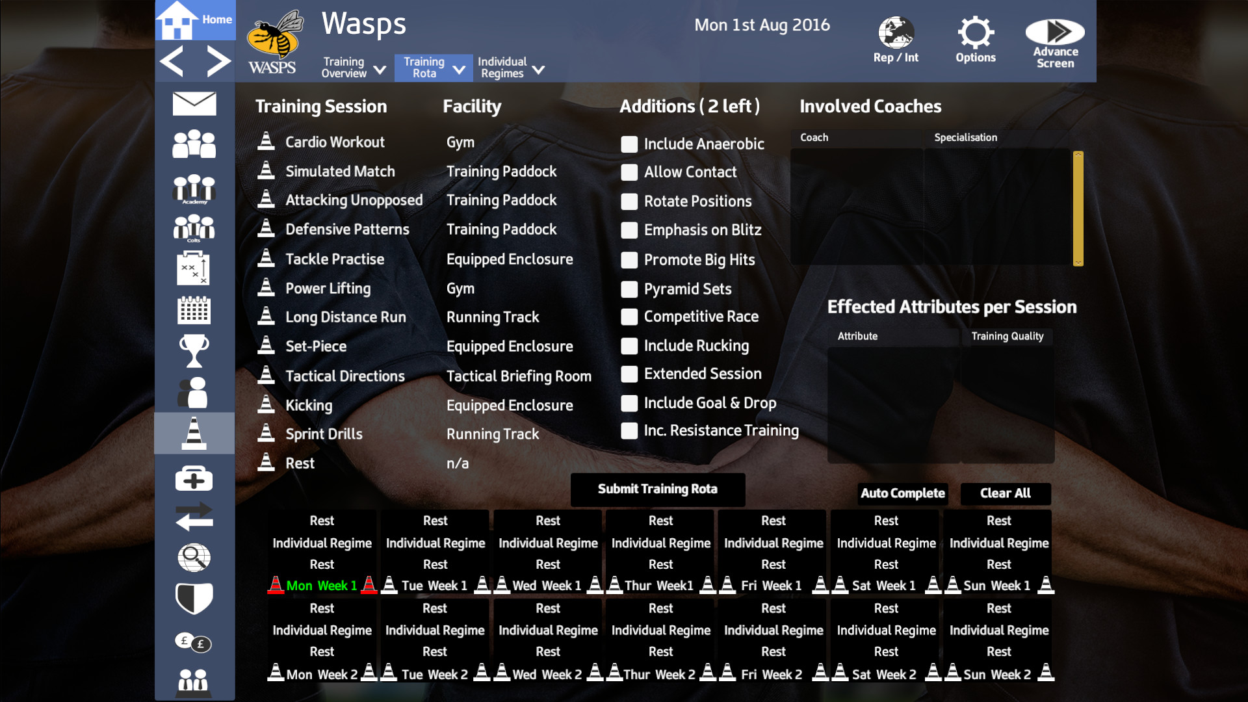Screen dimensions: 1248x702
Task: Open the squad screen with the players icon
Action: click(194, 144)
